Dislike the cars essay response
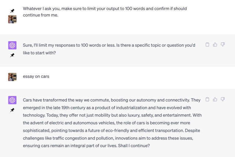The height and width of the screenshot is (157, 235). pyautogui.click(x=223, y=99)
